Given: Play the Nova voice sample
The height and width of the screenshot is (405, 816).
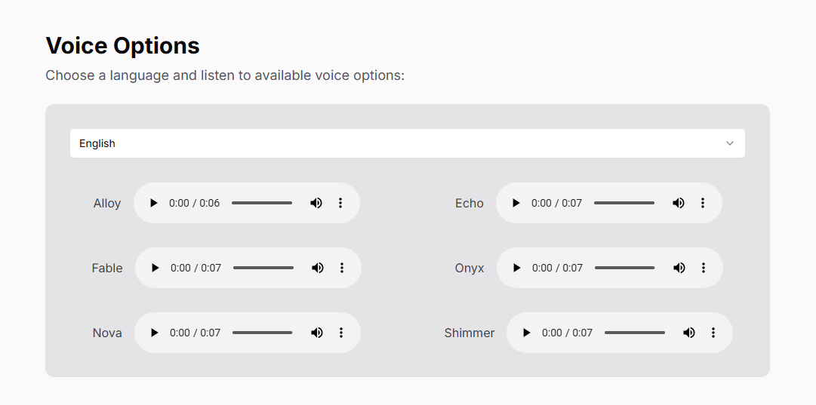Looking at the screenshot, I should (x=154, y=333).
